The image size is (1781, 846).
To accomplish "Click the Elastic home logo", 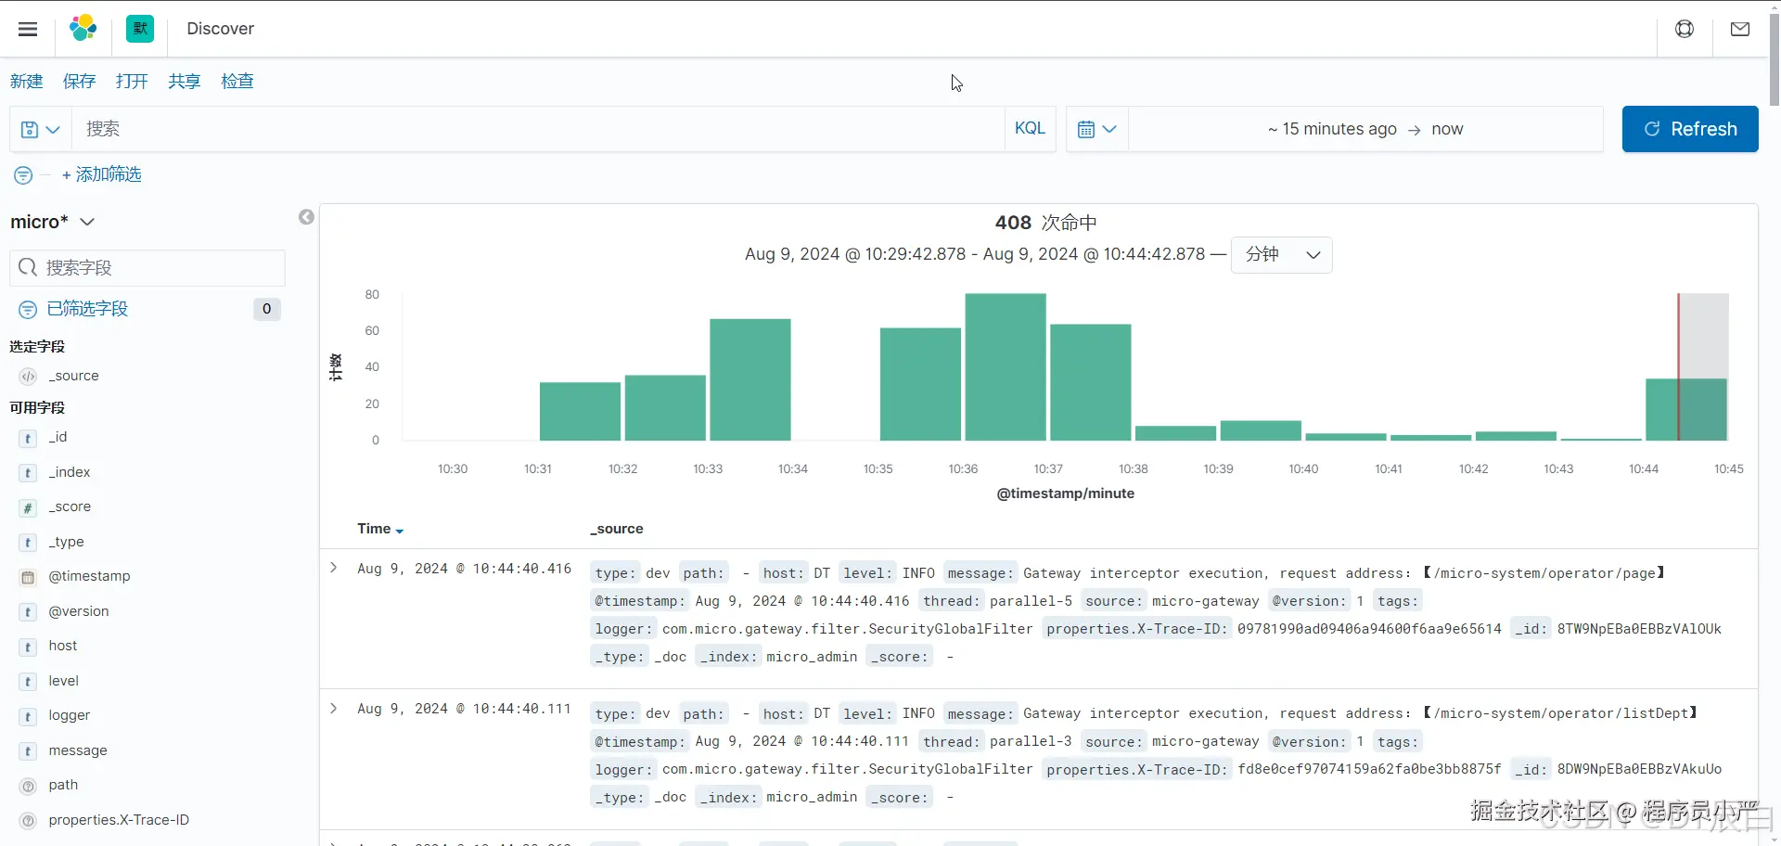I will [83, 29].
